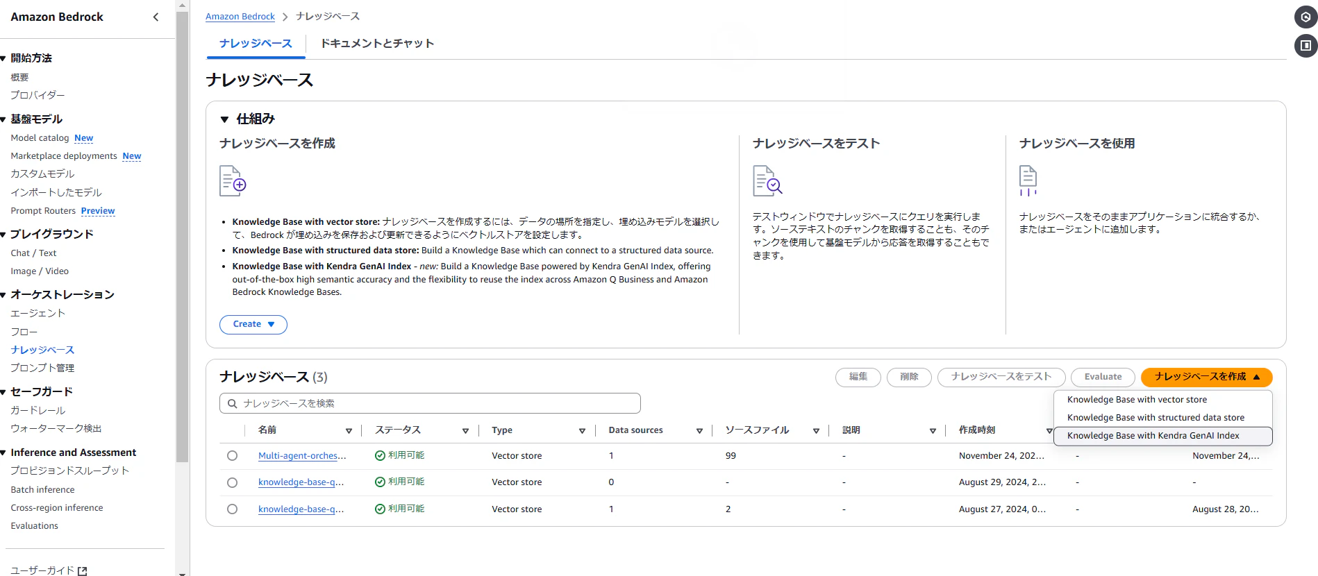Sort by ソースファイル column arrow

tap(816, 431)
